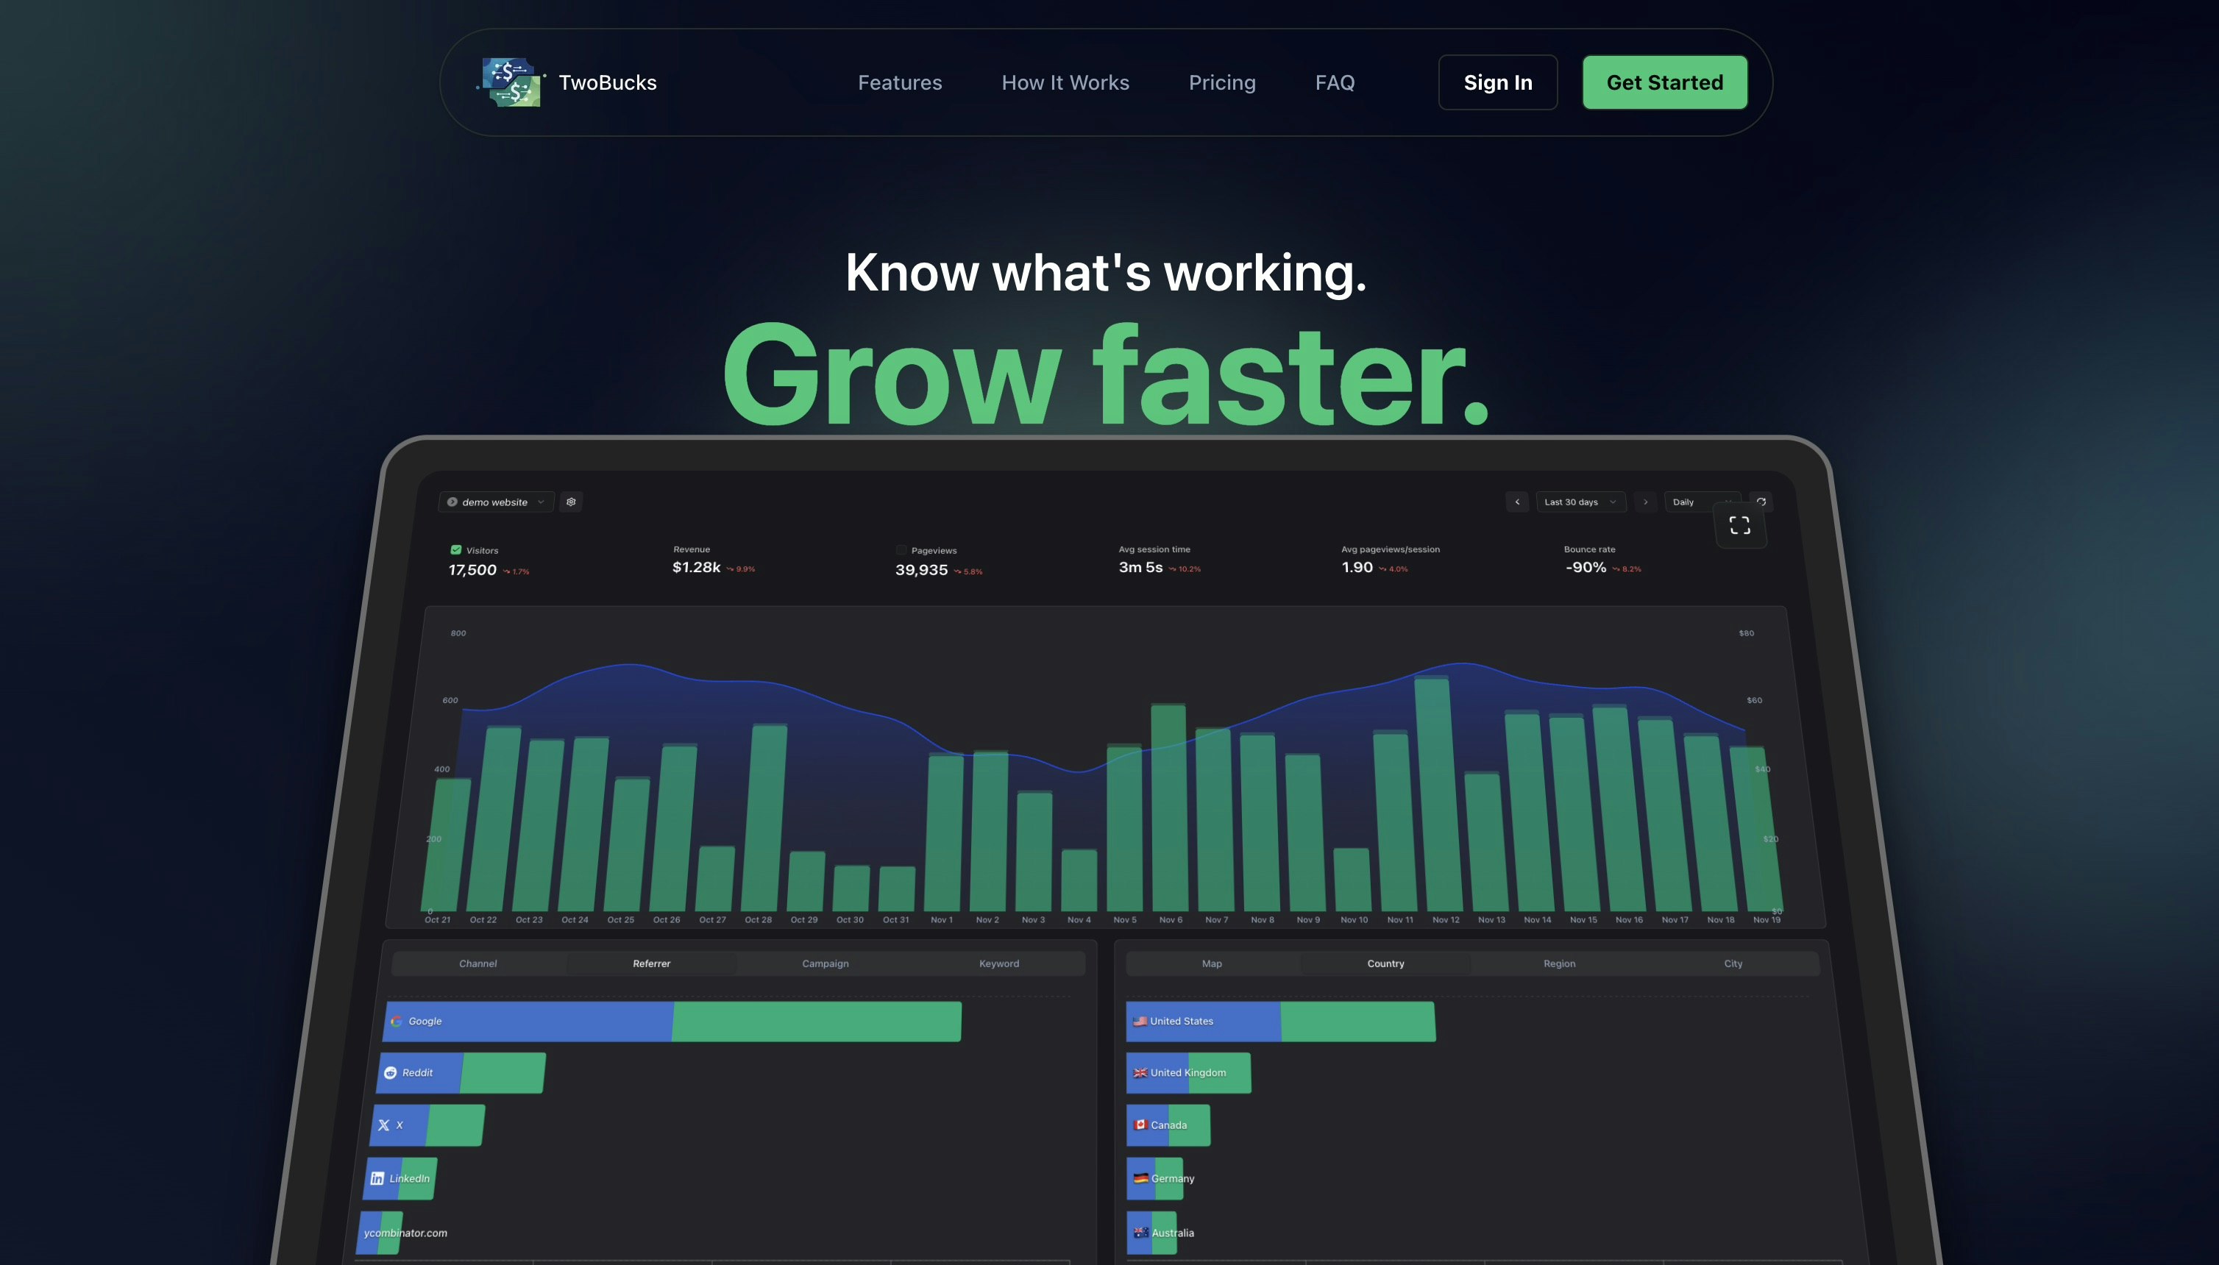Enable the Pageviews checkbox
Image resolution: width=2219 pixels, height=1265 pixels.
901,549
